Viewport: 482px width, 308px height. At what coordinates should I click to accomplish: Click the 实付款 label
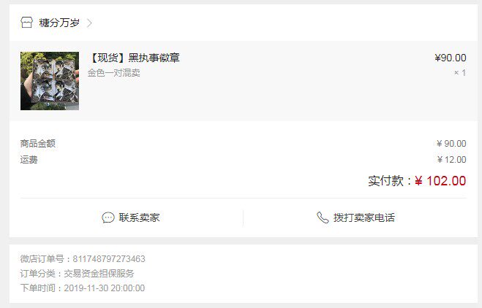[x=385, y=181]
